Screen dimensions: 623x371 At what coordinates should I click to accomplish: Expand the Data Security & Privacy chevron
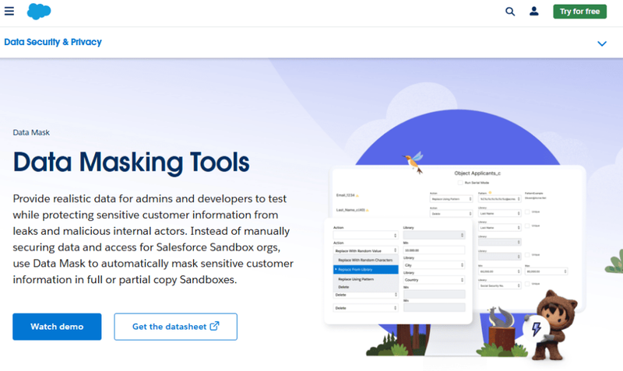point(602,44)
